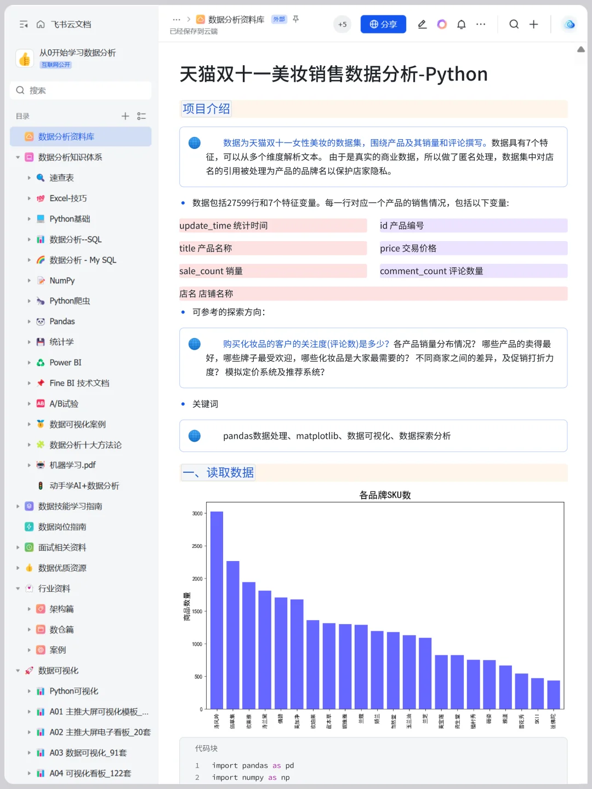The image size is (592, 789).
Task: Click the 数据分析资料库 breadcrumb link
Action: coord(236,19)
